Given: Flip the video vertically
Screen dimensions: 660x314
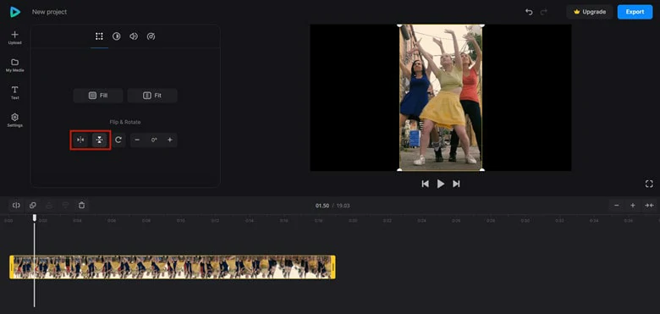Looking at the screenshot, I should click(99, 140).
